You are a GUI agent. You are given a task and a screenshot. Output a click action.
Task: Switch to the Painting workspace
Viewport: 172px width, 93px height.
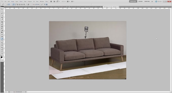147,2
